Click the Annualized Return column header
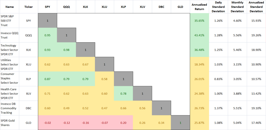266x130 pixels. click(x=199, y=7)
